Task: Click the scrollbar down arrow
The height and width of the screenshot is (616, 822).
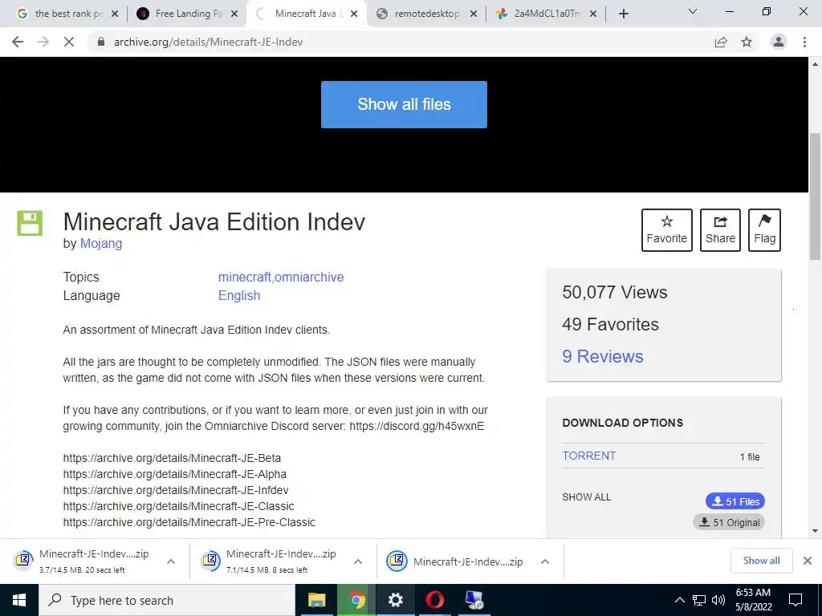Action: 816,531
